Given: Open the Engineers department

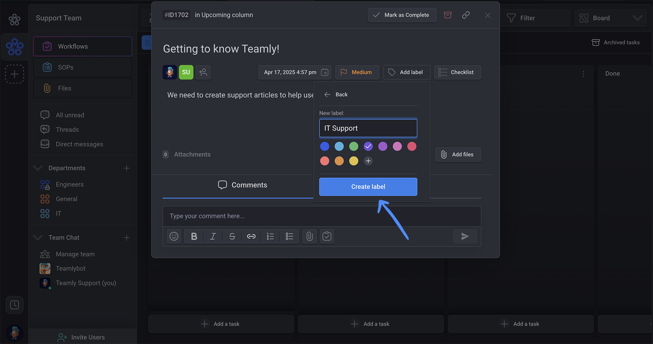Looking at the screenshot, I should point(62,185).
